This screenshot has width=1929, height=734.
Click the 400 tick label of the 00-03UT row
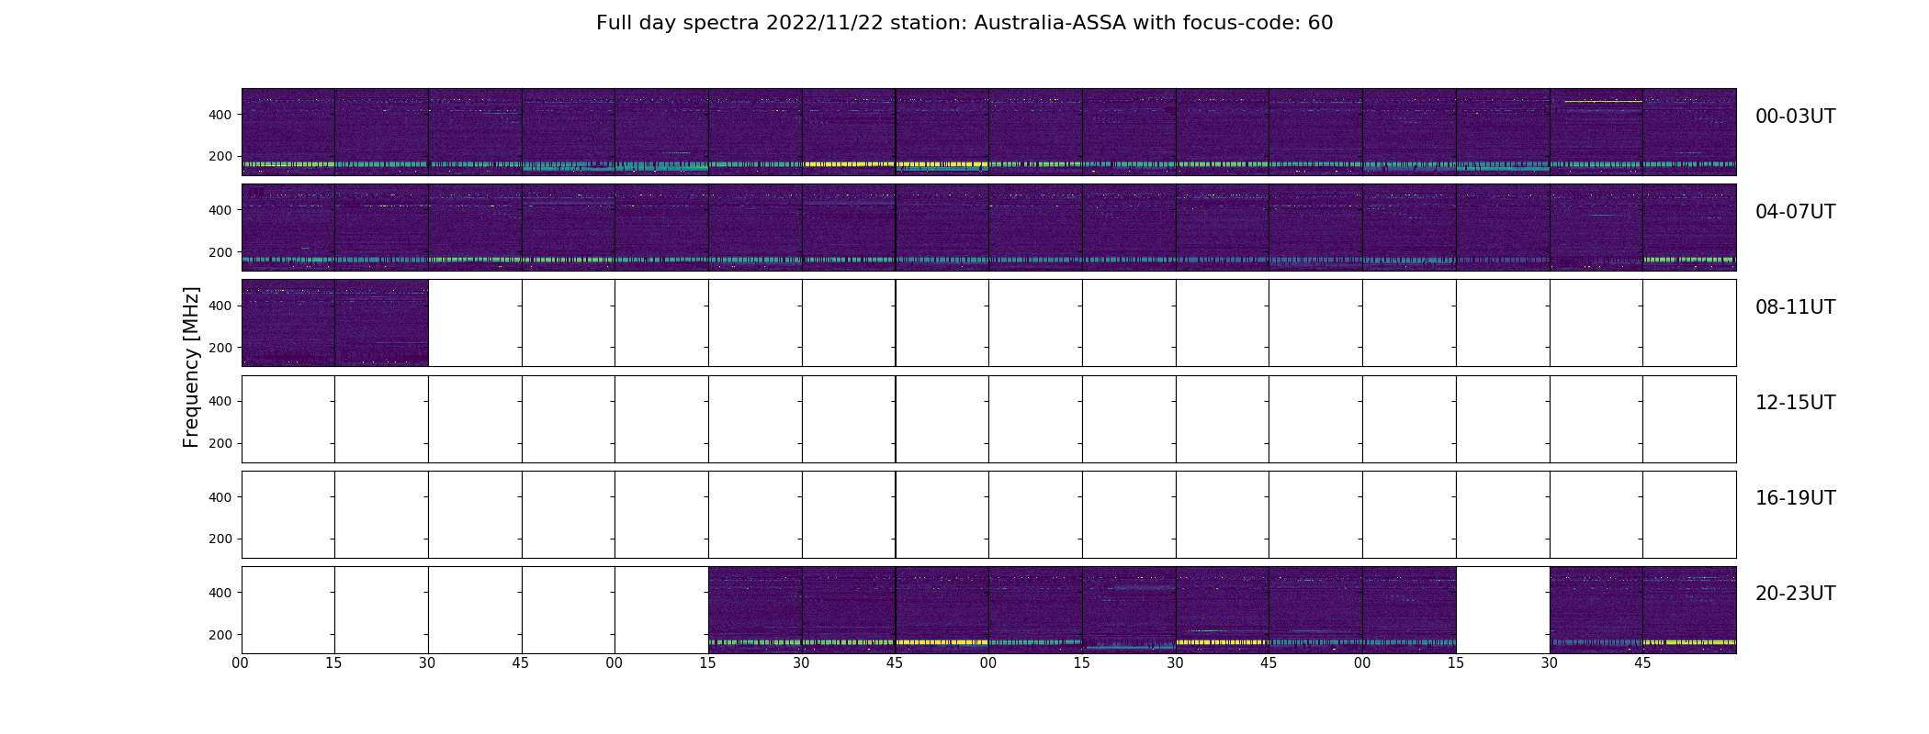pyautogui.click(x=220, y=115)
